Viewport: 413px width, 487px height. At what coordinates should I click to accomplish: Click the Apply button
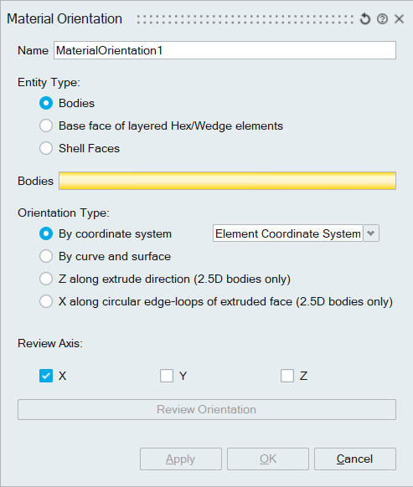point(181,459)
